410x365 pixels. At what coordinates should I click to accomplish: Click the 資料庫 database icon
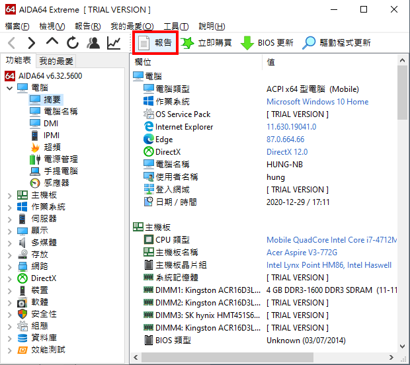click(x=22, y=338)
